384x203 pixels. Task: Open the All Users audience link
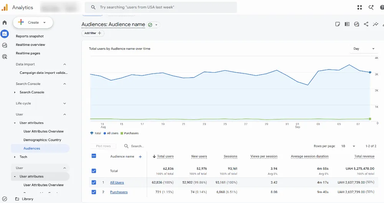117,182
